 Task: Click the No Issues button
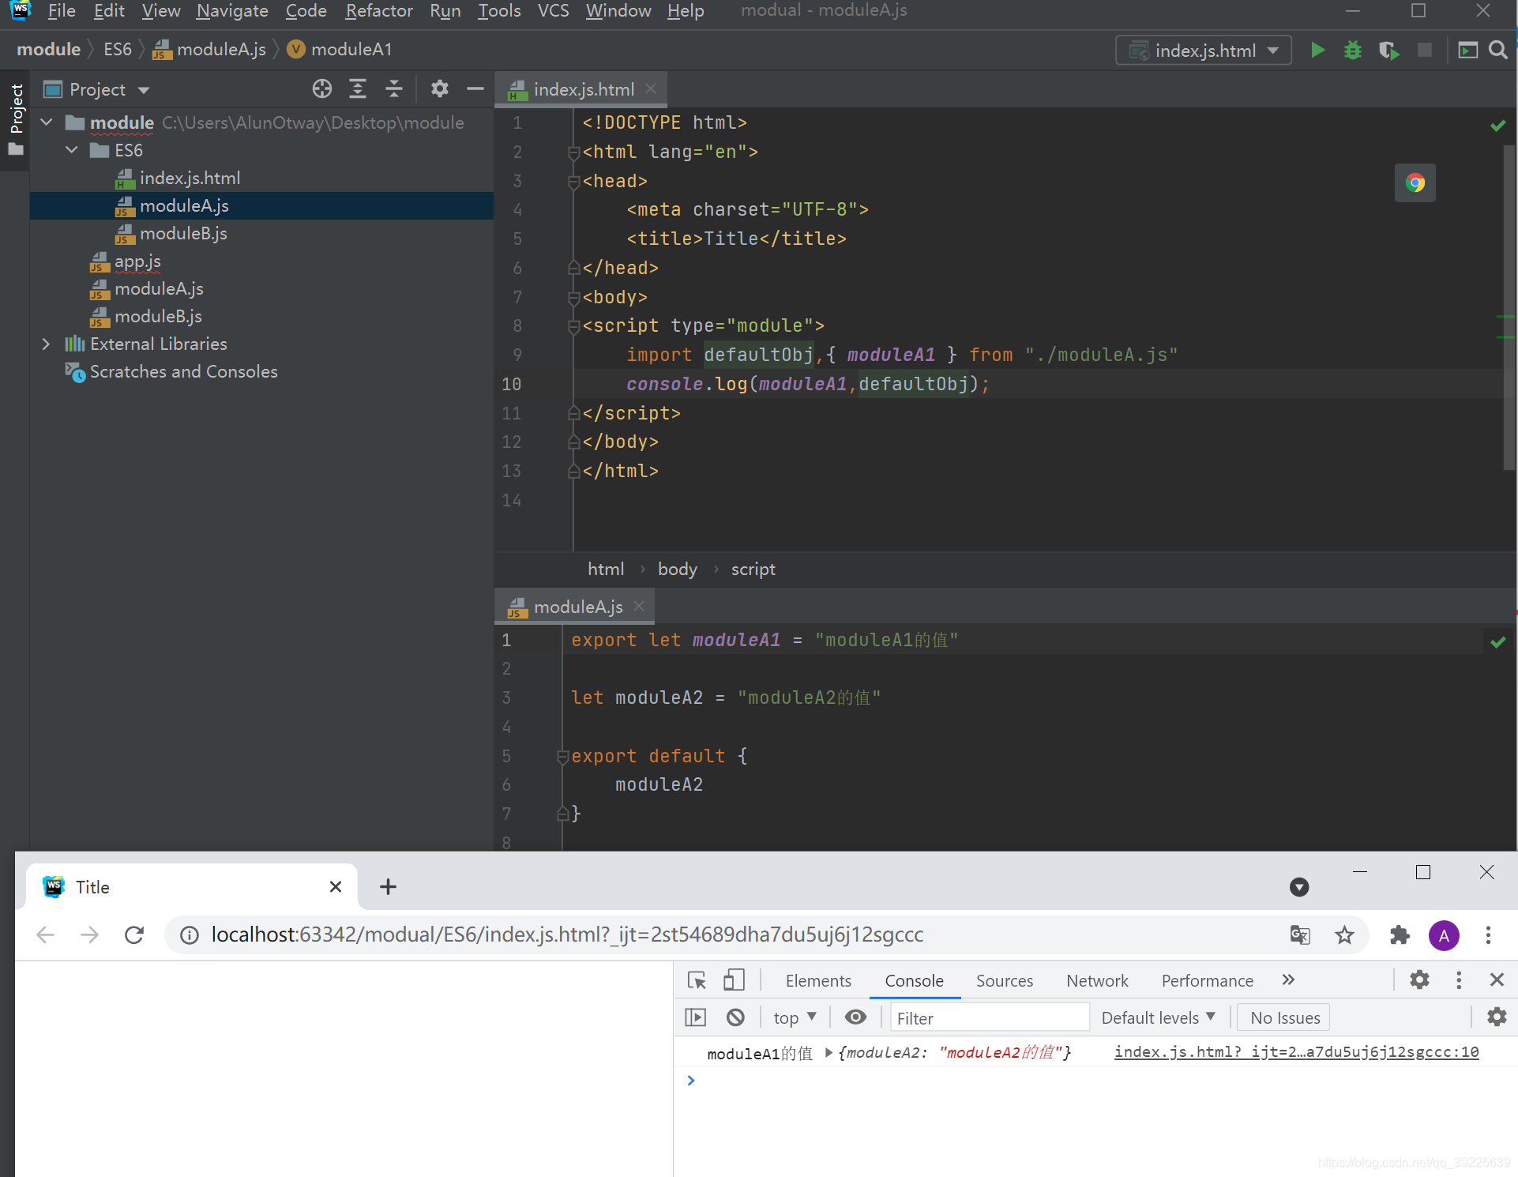coord(1284,1017)
